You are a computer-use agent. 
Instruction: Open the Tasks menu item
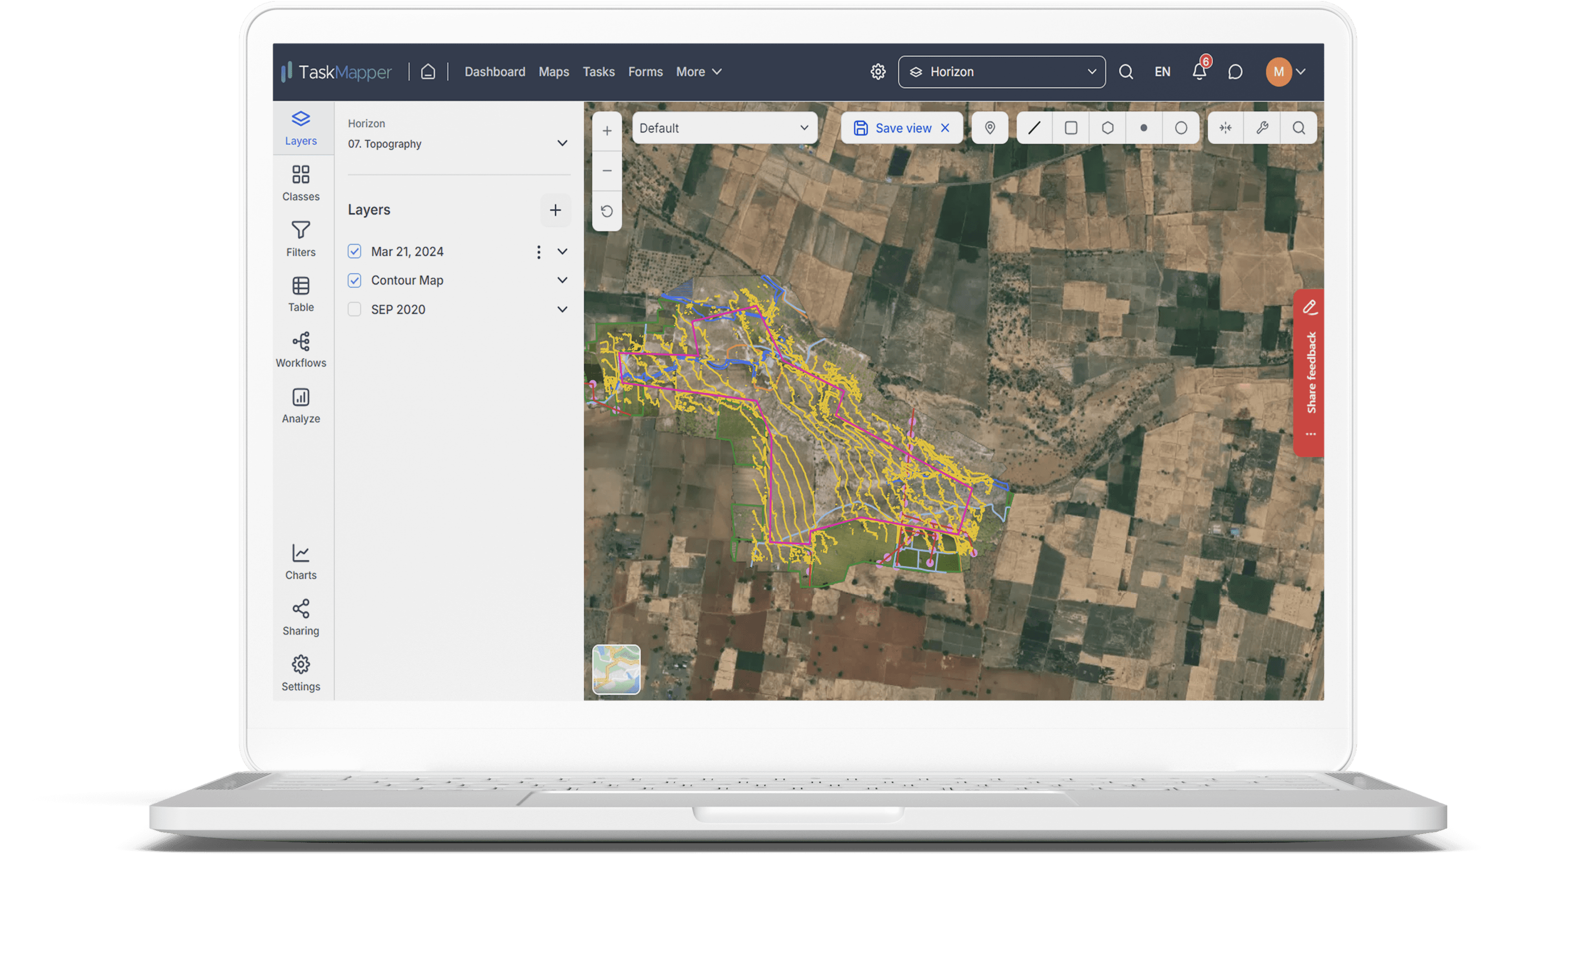point(598,72)
